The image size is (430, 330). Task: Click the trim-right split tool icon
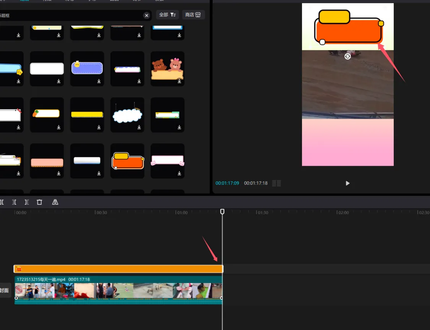(27, 202)
